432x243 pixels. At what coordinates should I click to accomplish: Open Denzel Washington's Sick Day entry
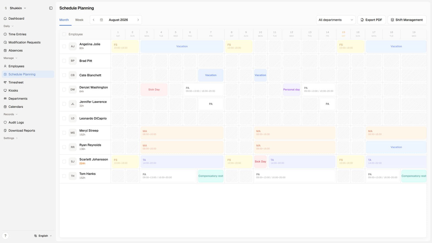(x=154, y=90)
